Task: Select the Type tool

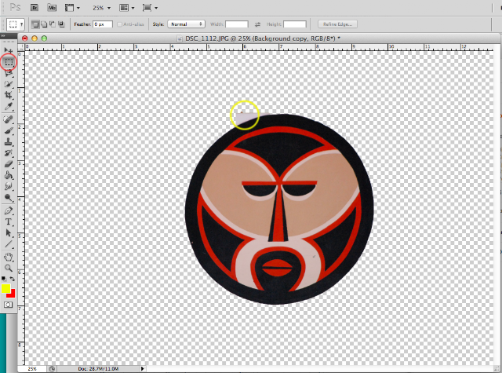Action: [9, 221]
